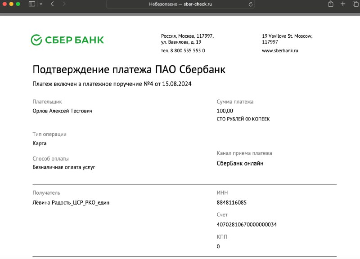Viewport: 360px width, 259px height.
Task: Select INN number 8848116085
Action: (x=232, y=203)
